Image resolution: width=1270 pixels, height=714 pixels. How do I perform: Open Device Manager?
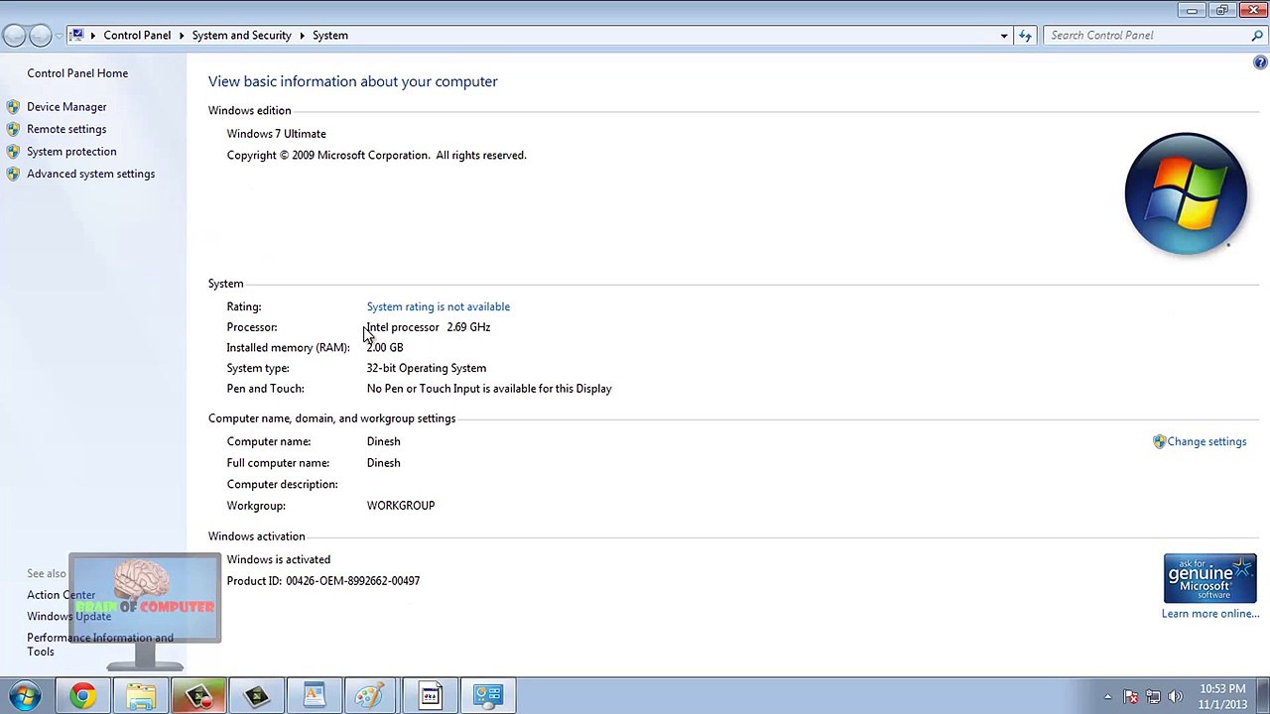coord(66,107)
